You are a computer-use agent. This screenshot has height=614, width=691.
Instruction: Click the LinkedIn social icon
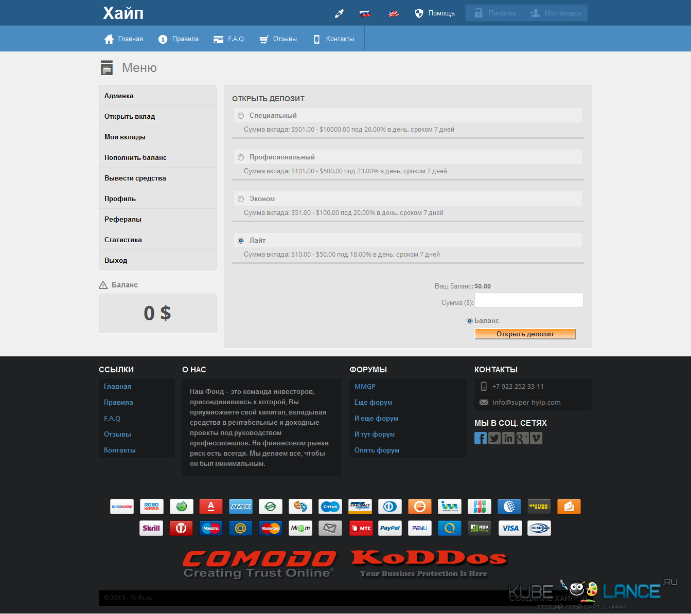click(508, 438)
